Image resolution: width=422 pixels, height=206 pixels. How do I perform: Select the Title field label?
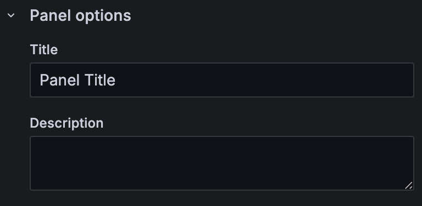pos(44,50)
